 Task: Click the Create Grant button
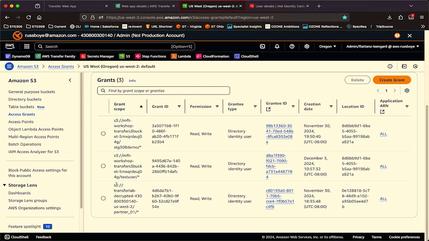[x=392, y=80]
